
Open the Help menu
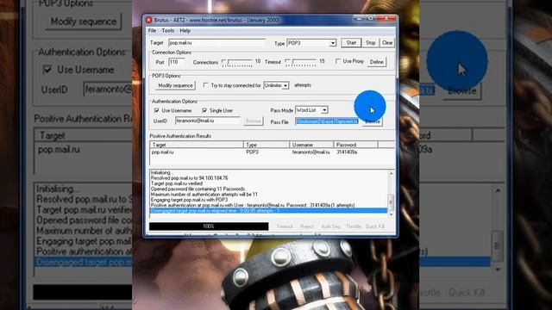tap(185, 31)
